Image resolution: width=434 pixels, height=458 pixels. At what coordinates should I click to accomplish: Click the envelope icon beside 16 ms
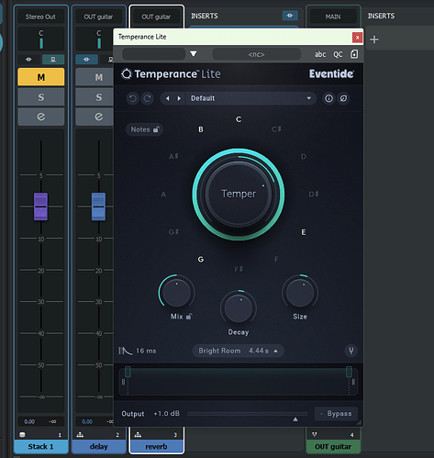click(125, 351)
